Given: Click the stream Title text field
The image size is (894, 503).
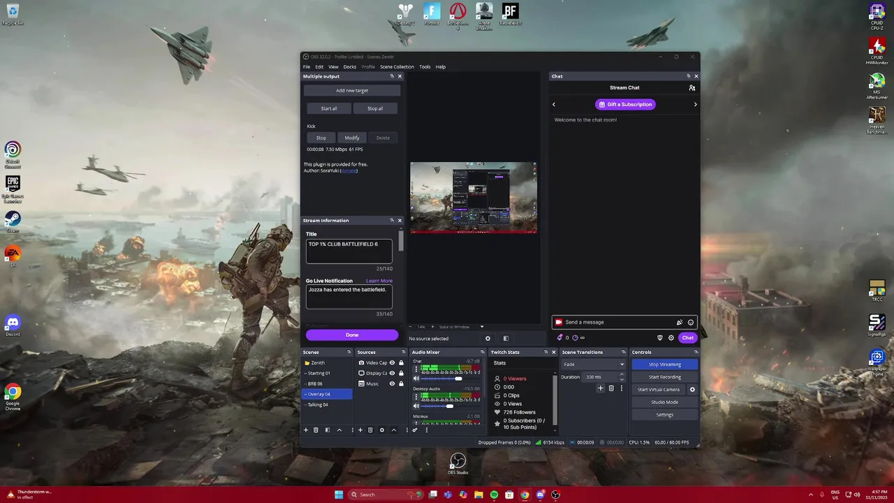Looking at the screenshot, I should [349, 251].
